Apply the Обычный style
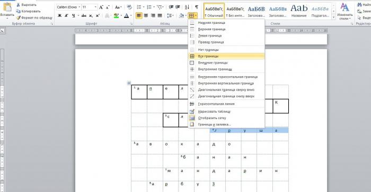 click(x=214, y=11)
